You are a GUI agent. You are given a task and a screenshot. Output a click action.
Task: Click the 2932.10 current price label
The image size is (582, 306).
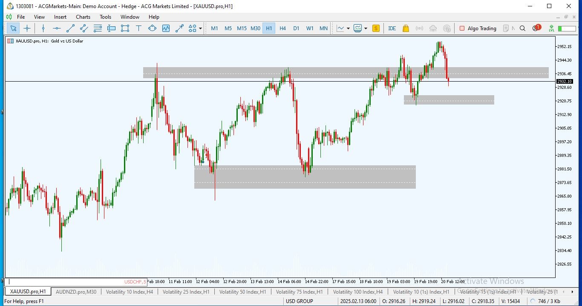tap(564, 81)
